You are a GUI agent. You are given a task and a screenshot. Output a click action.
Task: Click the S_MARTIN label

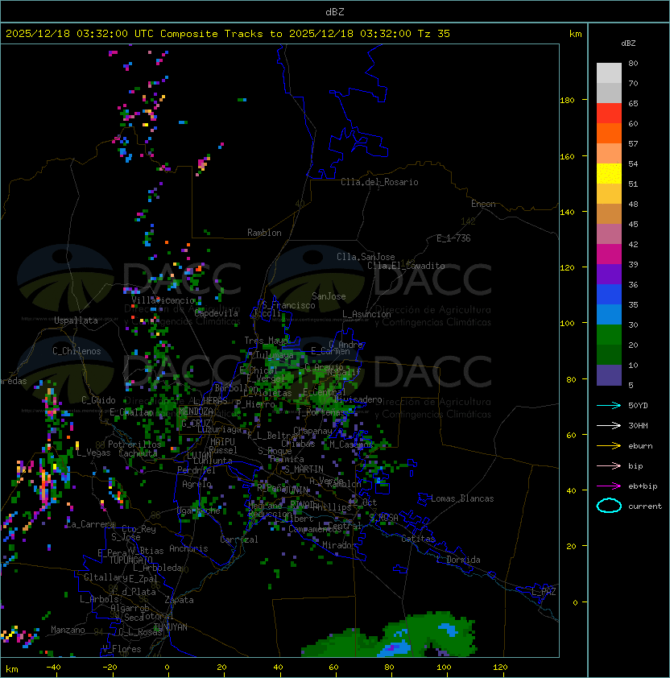[304, 469]
